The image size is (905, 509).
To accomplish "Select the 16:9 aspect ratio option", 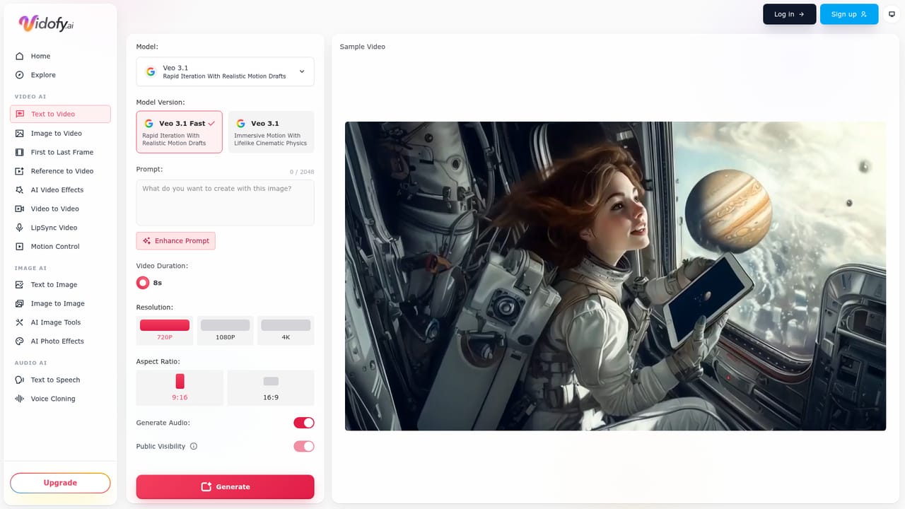I will pos(271,387).
